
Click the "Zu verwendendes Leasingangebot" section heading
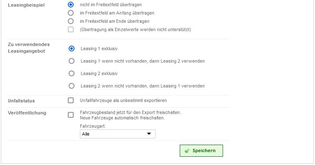click(29, 48)
